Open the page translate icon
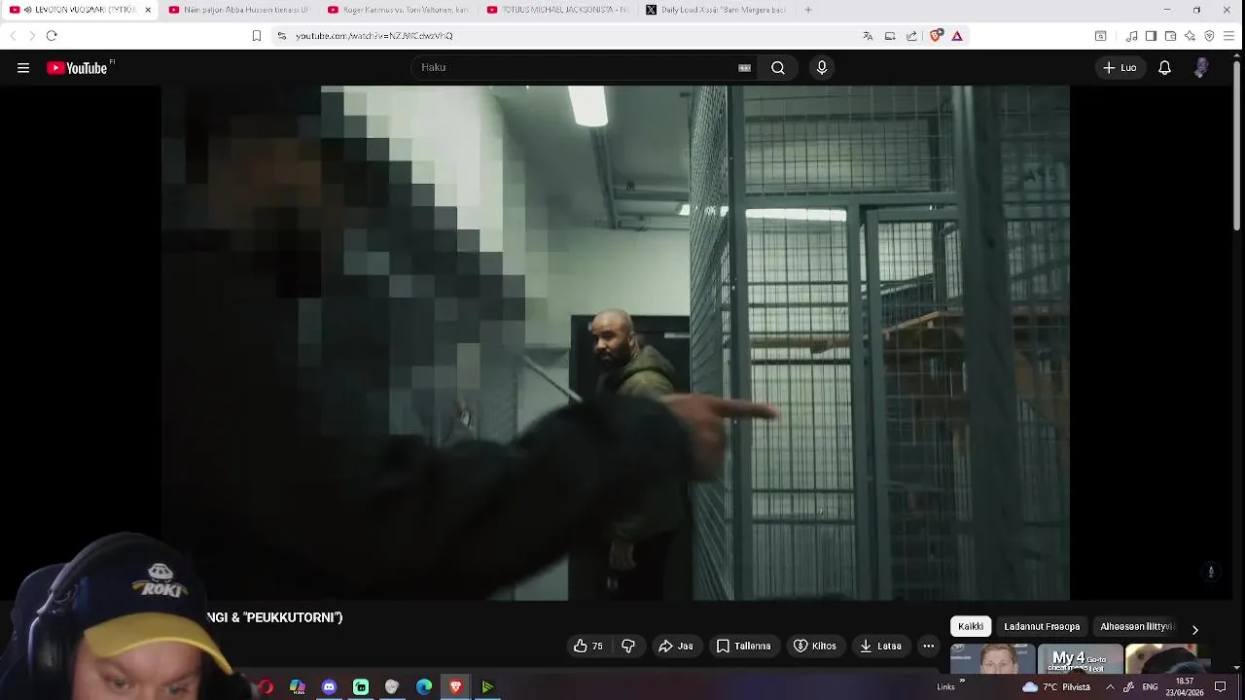1245x700 pixels. [x=868, y=36]
